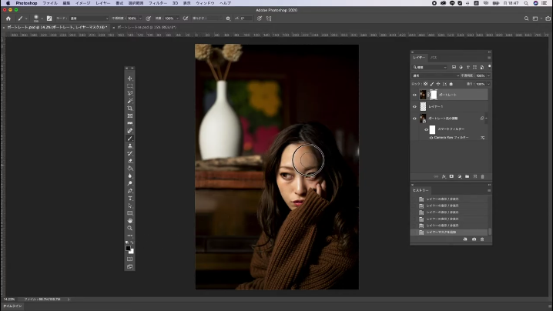Screen dimensions: 553x311
Task: Hide the ポートレート top layer
Action: pos(414,95)
